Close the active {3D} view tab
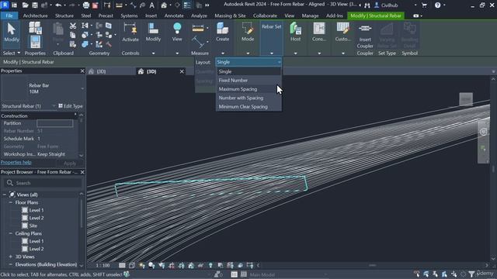The image size is (497, 279). pos(182,71)
